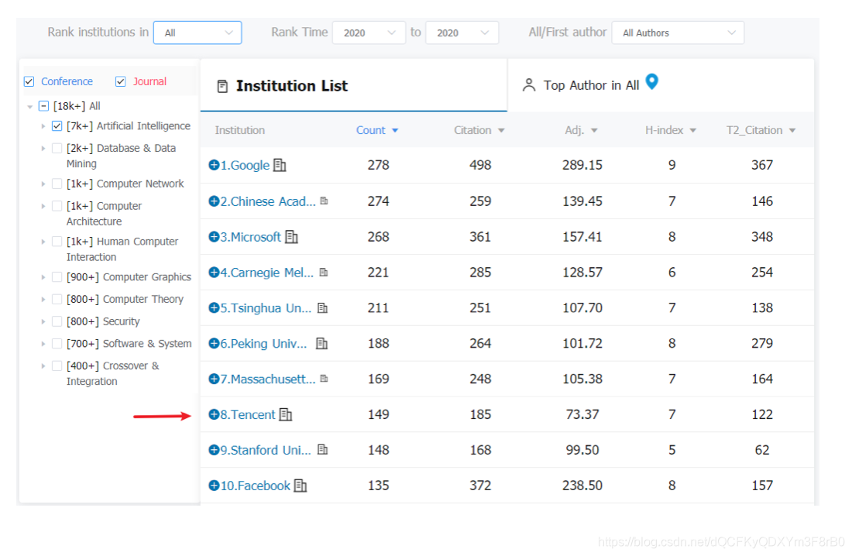This screenshot has width=852, height=556.
Task: Expand Peking University row plus icon
Action: [214, 343]
